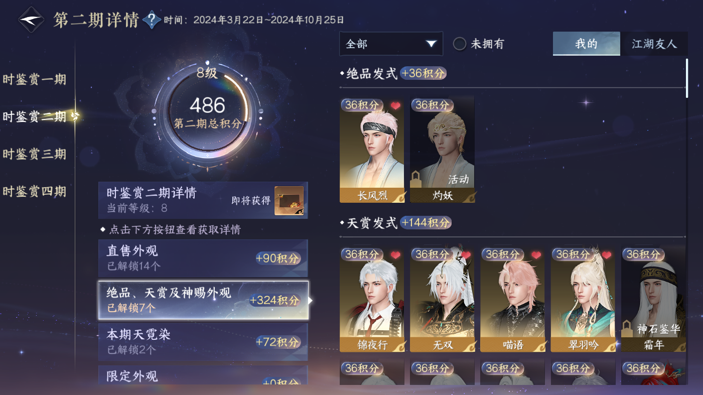Image resolution: width=703 pixels, height=395 pixels.
Task: Select 时鉴赏一期 in side menu
Action: pos(34,80)
